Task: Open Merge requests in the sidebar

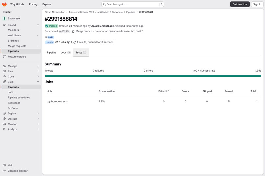Action: click(21, 46)
